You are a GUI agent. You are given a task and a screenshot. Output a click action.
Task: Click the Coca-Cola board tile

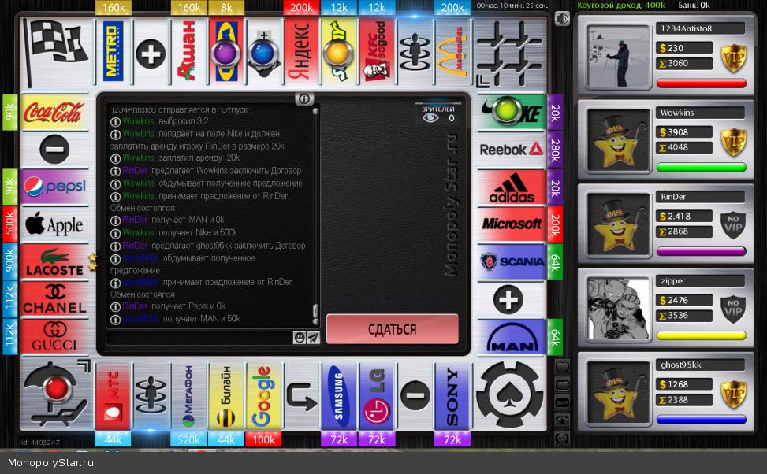54,112
